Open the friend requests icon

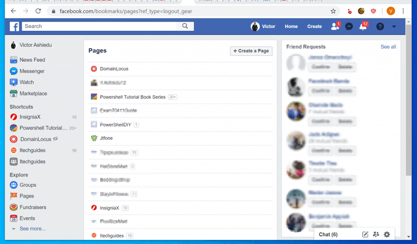335,27
